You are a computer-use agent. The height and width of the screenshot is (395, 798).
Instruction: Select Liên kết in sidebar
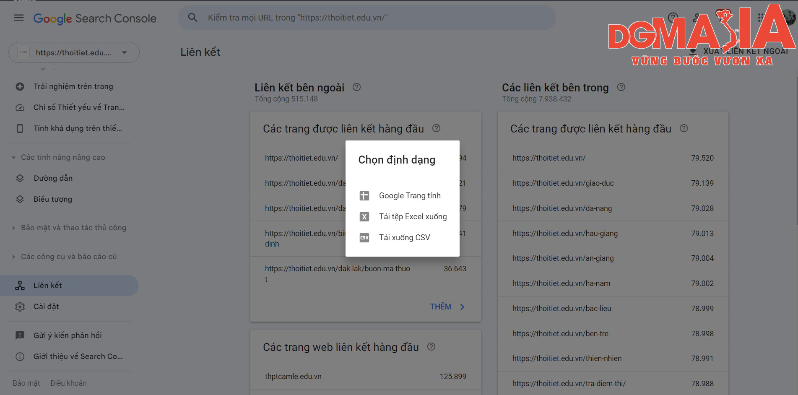(69, 286)
